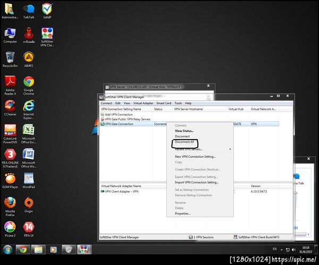Image resolution: width=319 pixels, height=265 pixels.
Task: Open media player taskbar button
Action: pyautogui.click(x=53, y=250)
